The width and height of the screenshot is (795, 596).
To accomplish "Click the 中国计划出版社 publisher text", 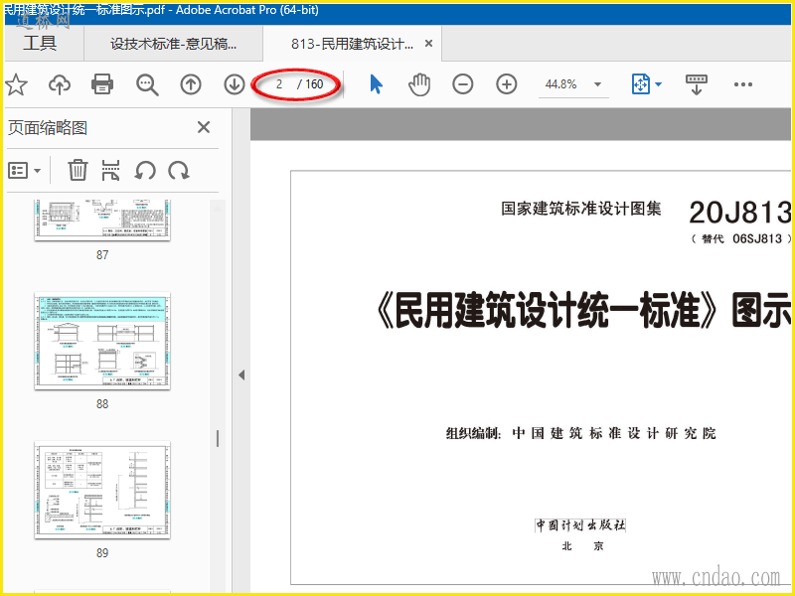I will 580,525.
